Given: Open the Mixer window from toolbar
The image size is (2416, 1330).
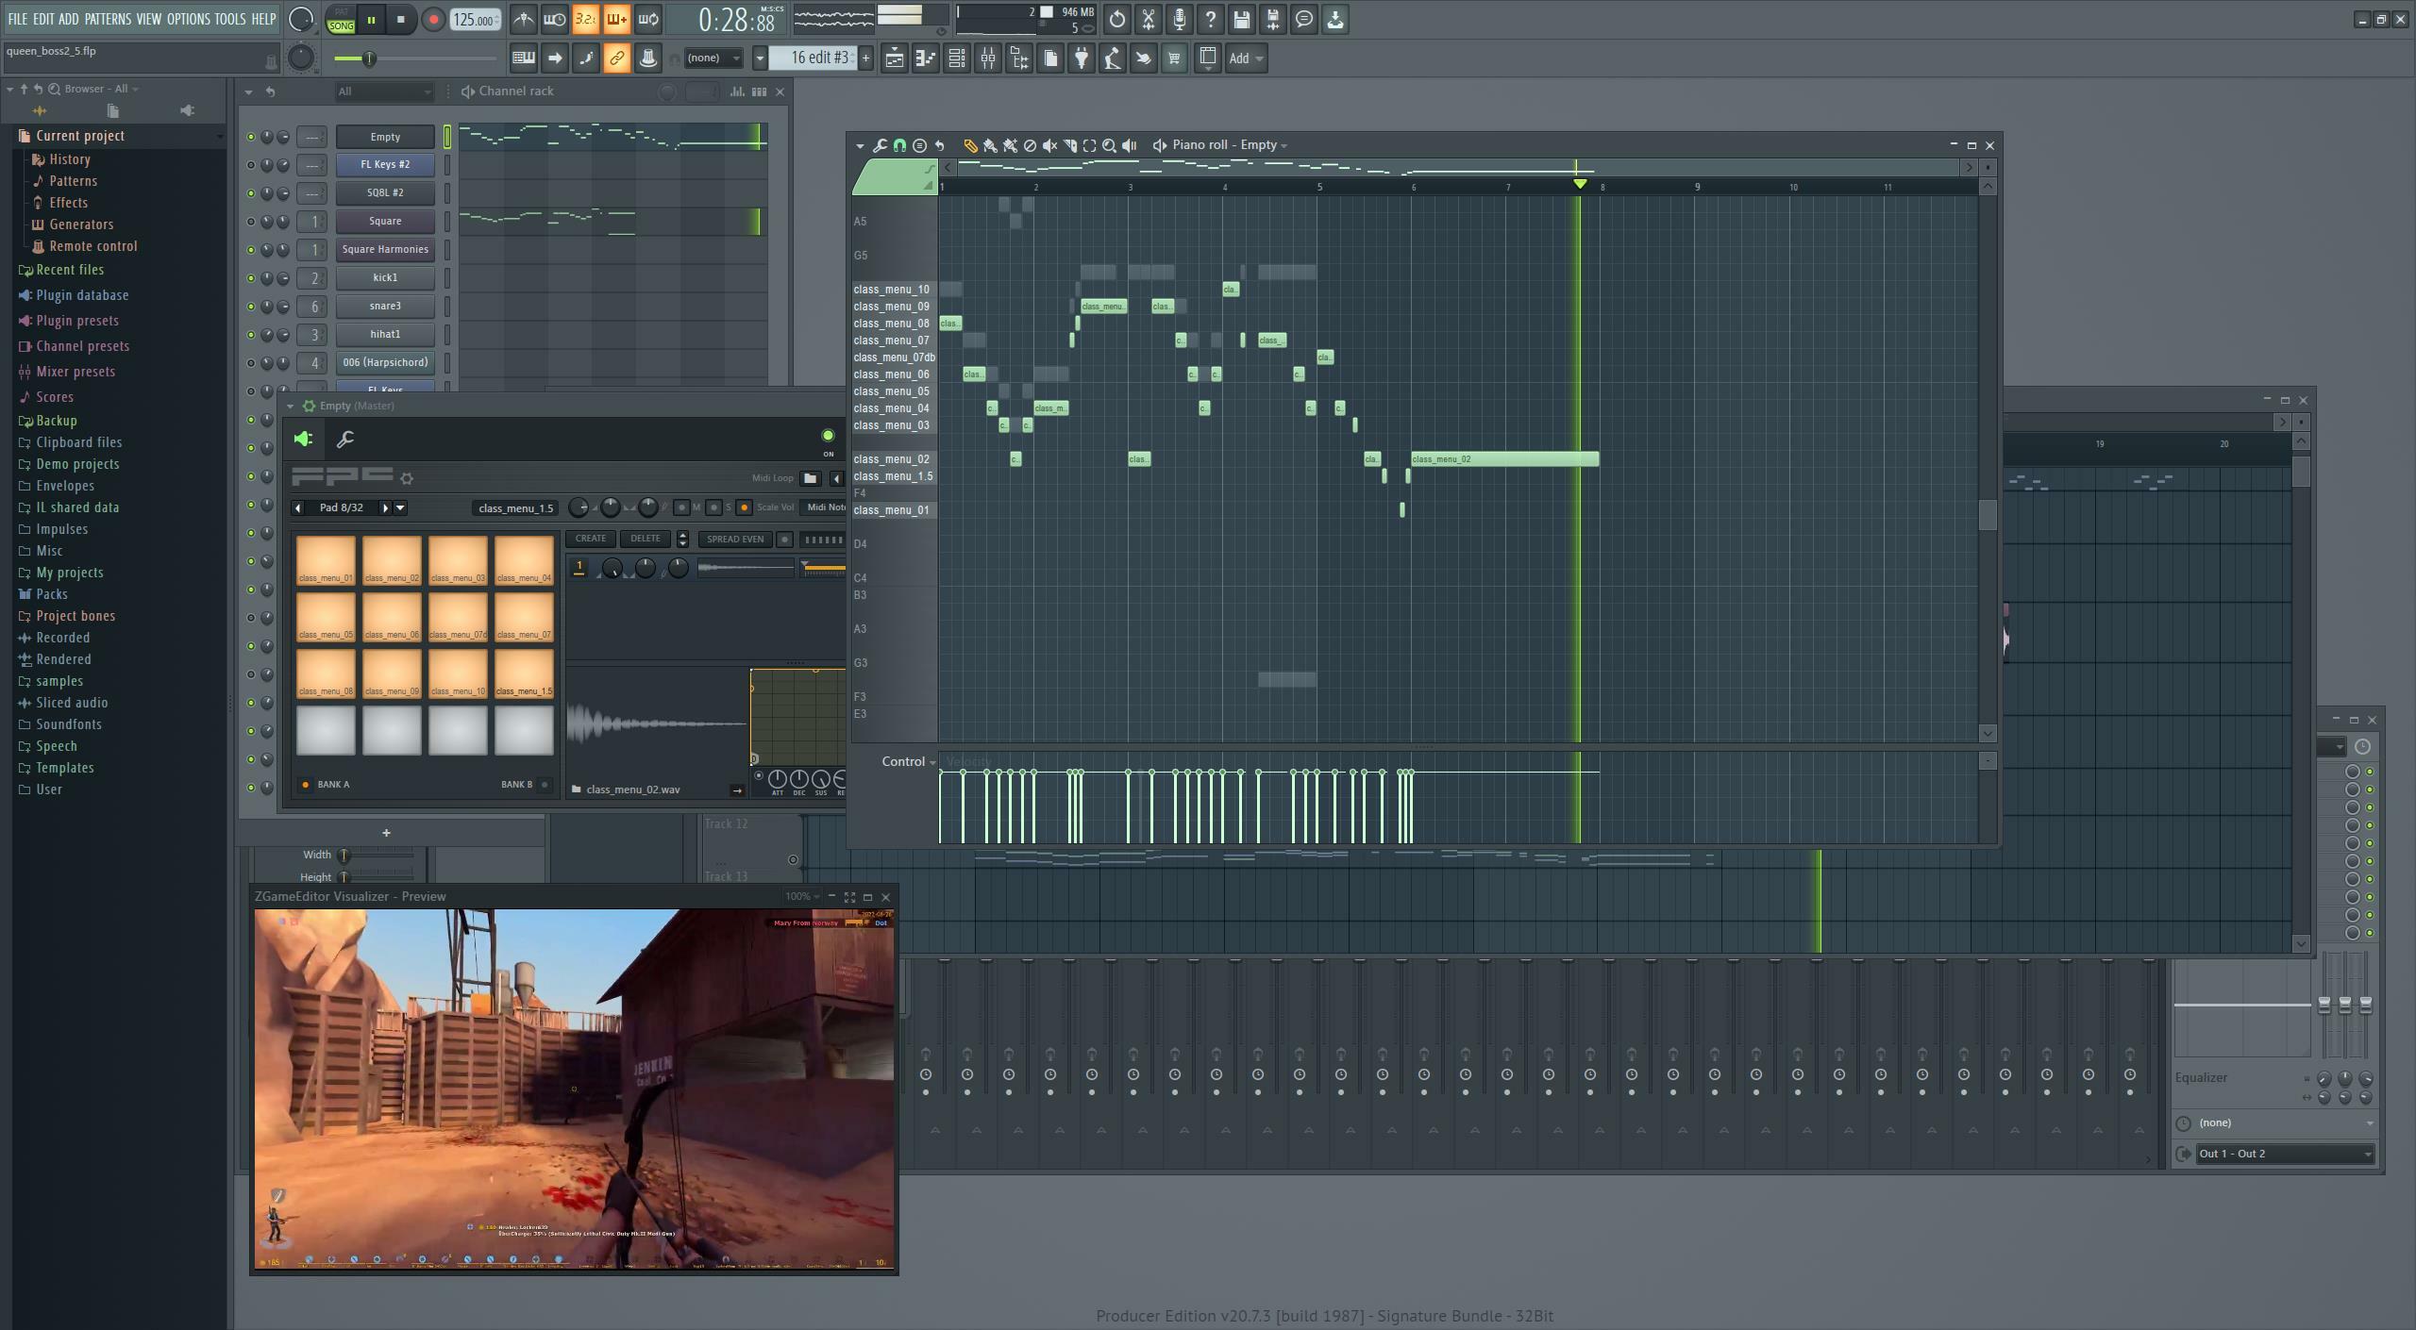Looking at the screenshot, I should (988, 58).
